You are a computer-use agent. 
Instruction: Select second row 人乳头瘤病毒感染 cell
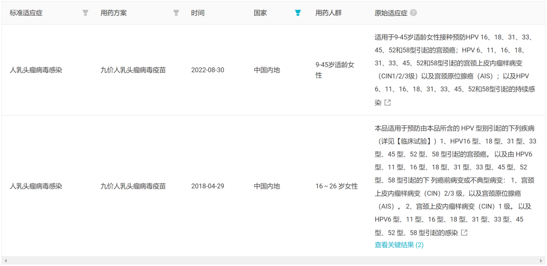[36, 186]
